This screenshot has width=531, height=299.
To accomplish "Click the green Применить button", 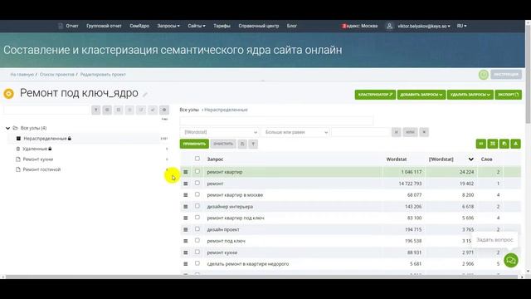I will 194,144.
